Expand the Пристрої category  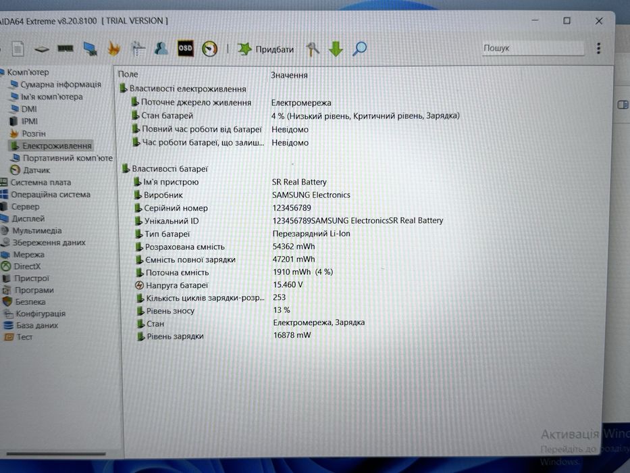click(26, 278)
